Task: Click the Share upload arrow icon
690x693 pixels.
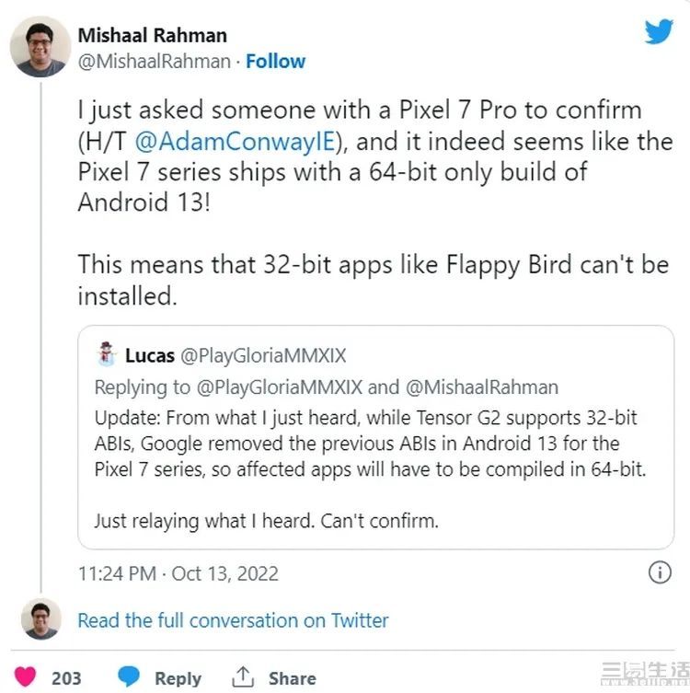Action: point(243,676)
